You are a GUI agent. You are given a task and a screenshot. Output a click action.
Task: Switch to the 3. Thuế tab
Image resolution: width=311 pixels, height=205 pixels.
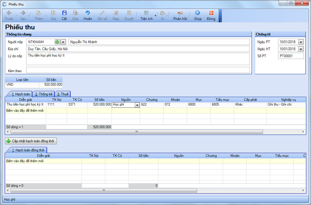pos(63,94)
